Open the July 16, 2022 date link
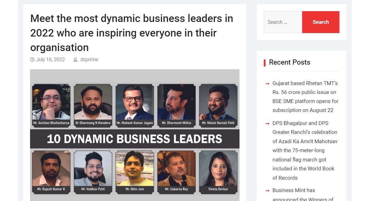Viewport: 369px width, 201px height. [51, 60]
